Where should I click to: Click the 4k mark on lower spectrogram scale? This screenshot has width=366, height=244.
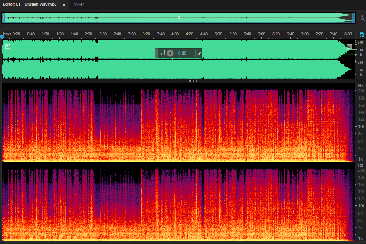coord(361,228)
